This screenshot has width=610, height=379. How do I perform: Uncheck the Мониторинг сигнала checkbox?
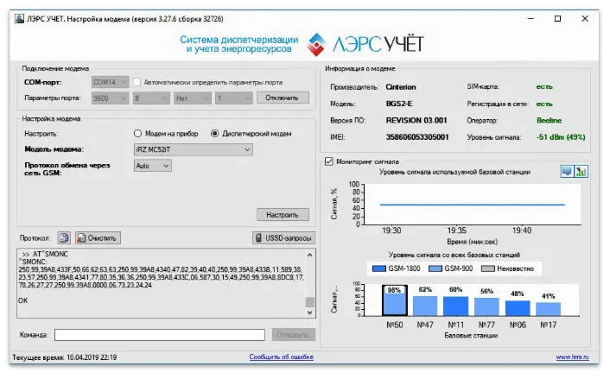[329, 161]
